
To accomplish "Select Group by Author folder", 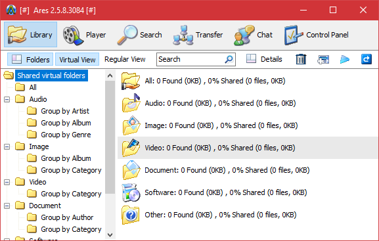I will [x=67, y=217].
